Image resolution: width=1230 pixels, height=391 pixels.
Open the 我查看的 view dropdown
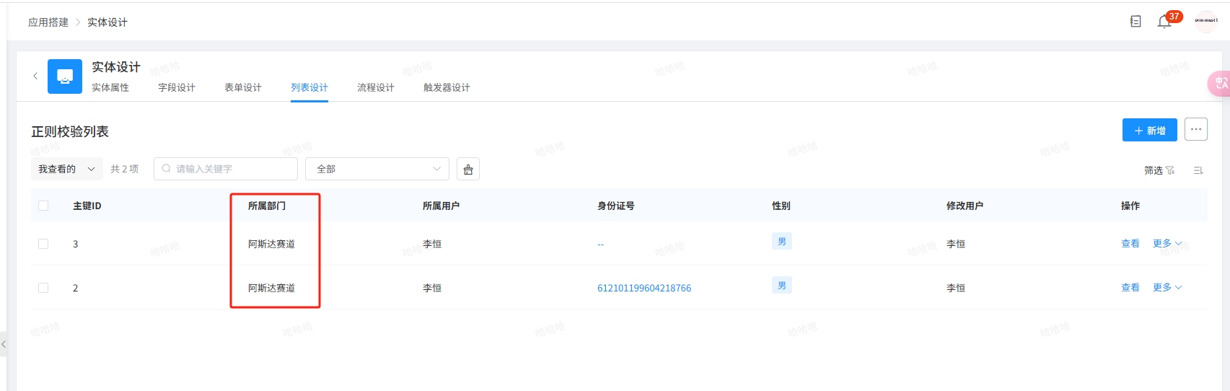point(66,169)
